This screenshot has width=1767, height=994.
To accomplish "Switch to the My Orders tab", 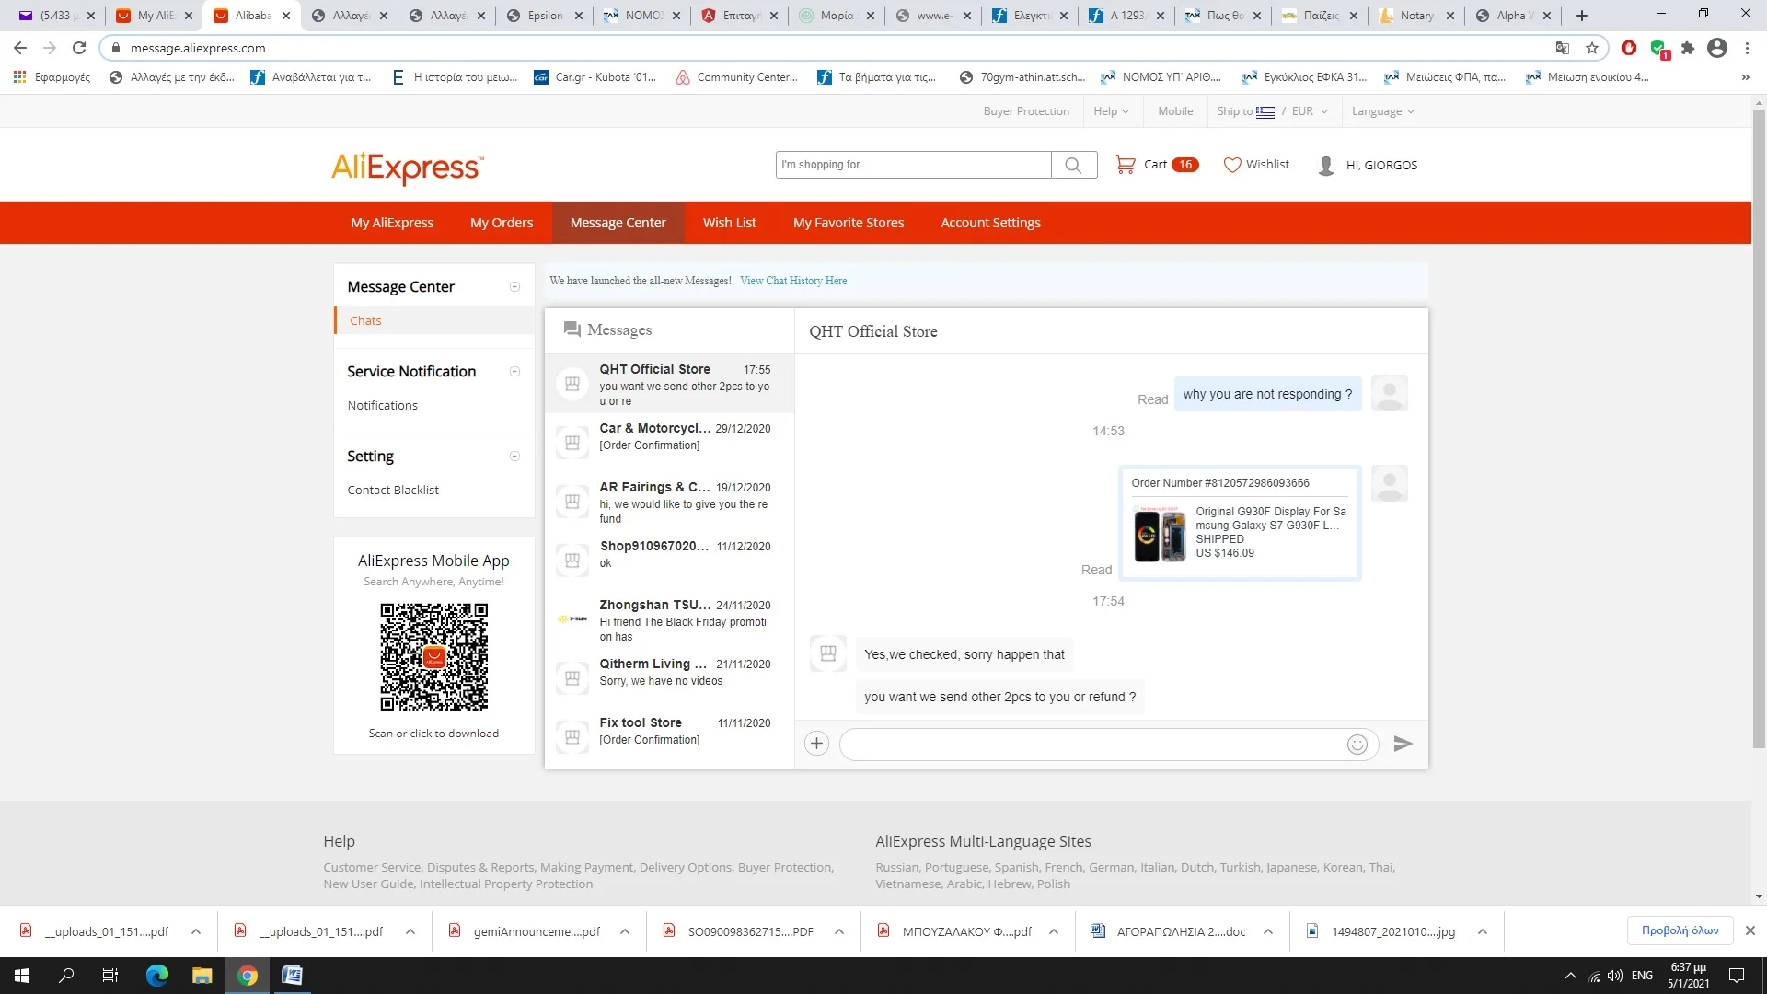I will (502, 223).
